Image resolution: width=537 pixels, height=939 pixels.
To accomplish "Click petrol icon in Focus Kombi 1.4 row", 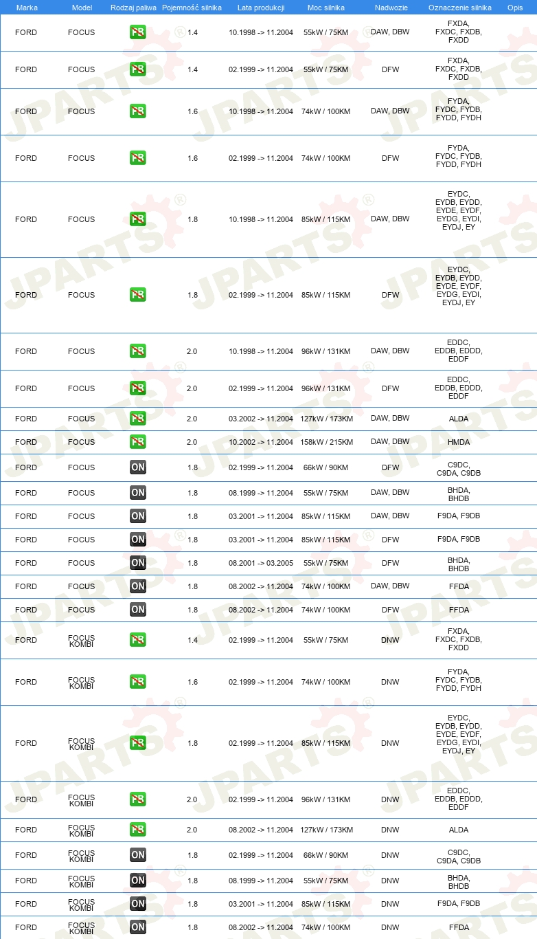I will pos(138,640).
